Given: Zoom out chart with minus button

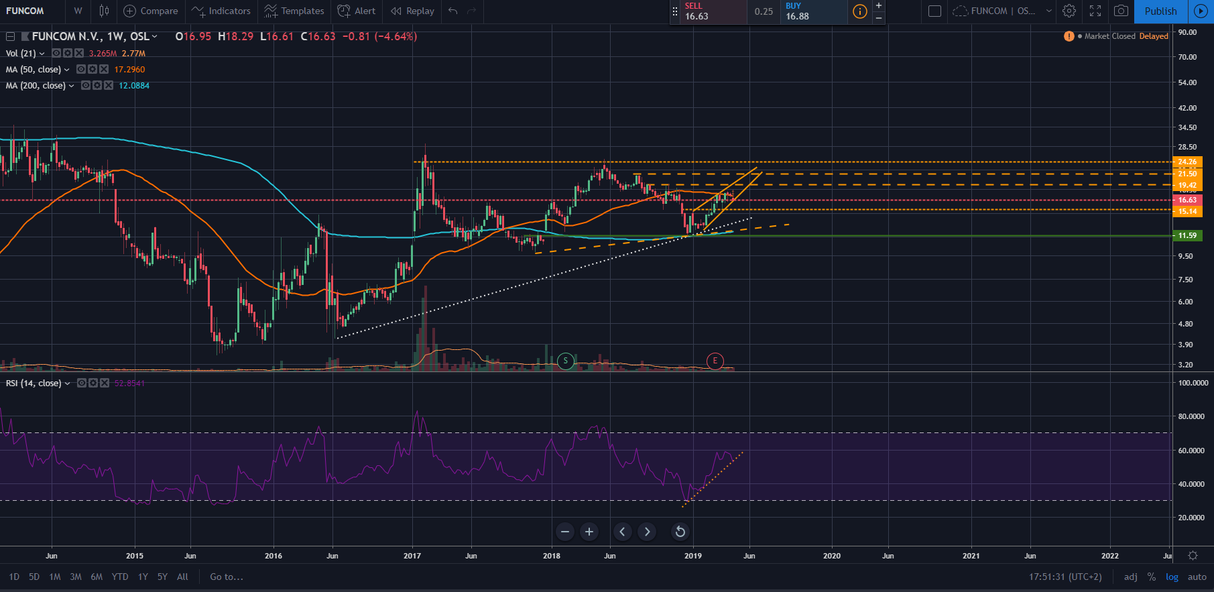Looking at the screenshot, I should [x=565, y=532].
